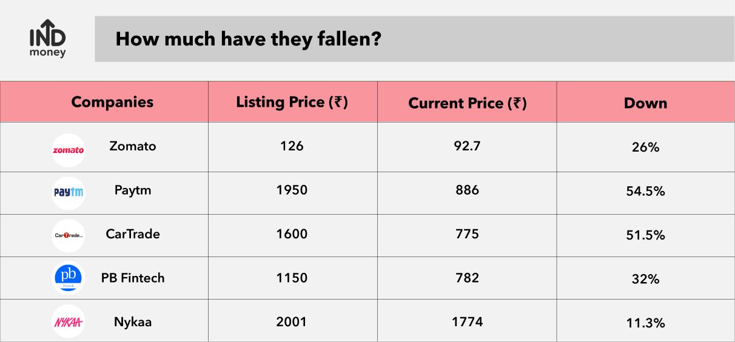Click the Companies column header
Image resolution: width=735 pixels, height=342 pixels.
pyautogui.click(x=112, y=102)
